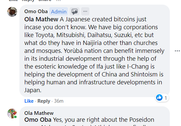
Task: Open Ola Mathew's colorful profile avatar
Action: click(x=12, y=114)
